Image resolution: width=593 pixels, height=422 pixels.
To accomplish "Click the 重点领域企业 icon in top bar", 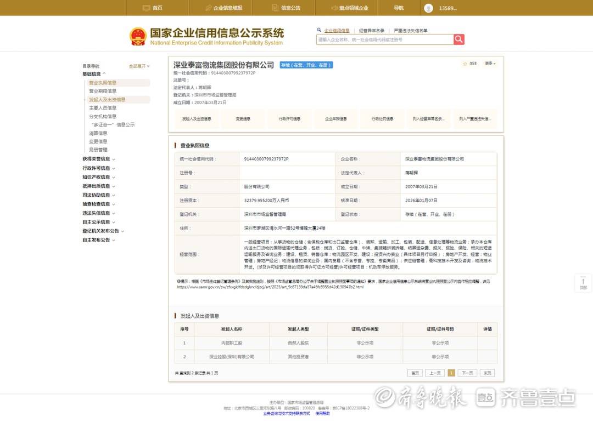I will pyautogui.click(x=334, y=8).
